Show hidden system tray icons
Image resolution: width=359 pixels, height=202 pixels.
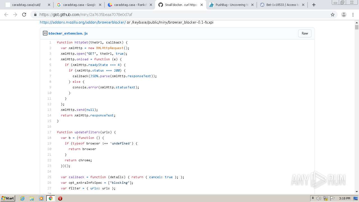point(313,198)
